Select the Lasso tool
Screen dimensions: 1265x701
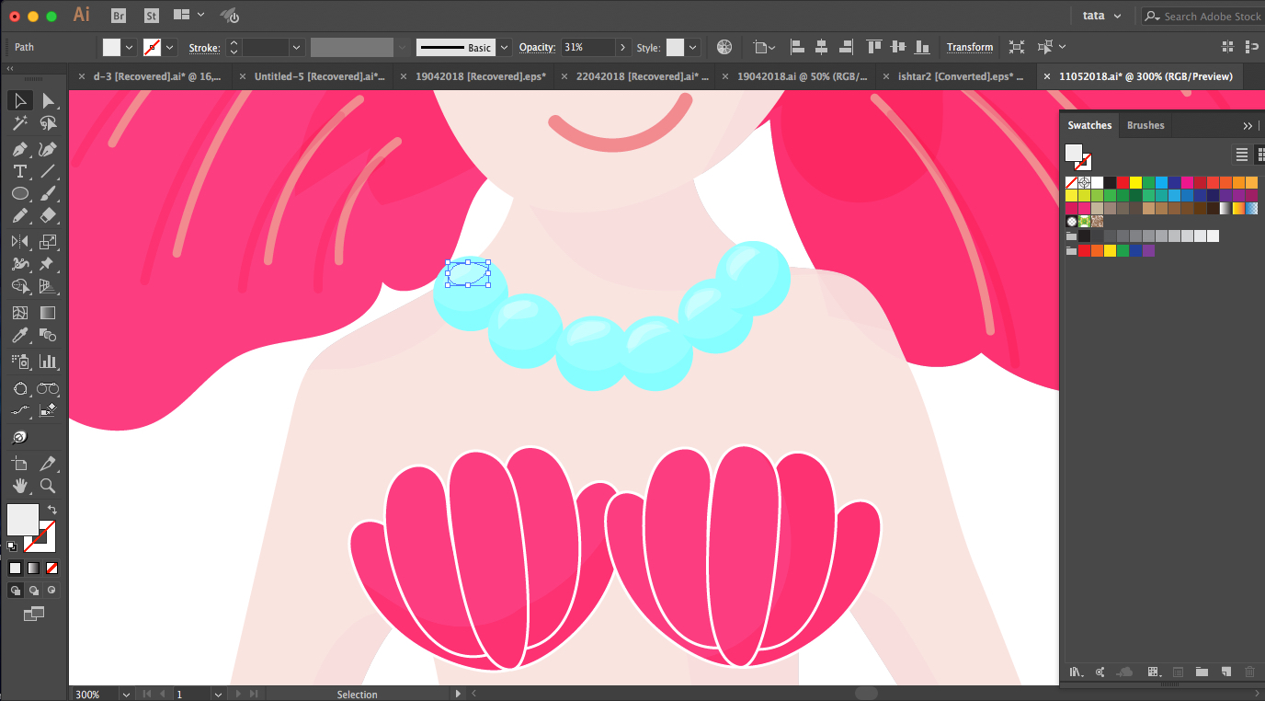tap(49, 123)
